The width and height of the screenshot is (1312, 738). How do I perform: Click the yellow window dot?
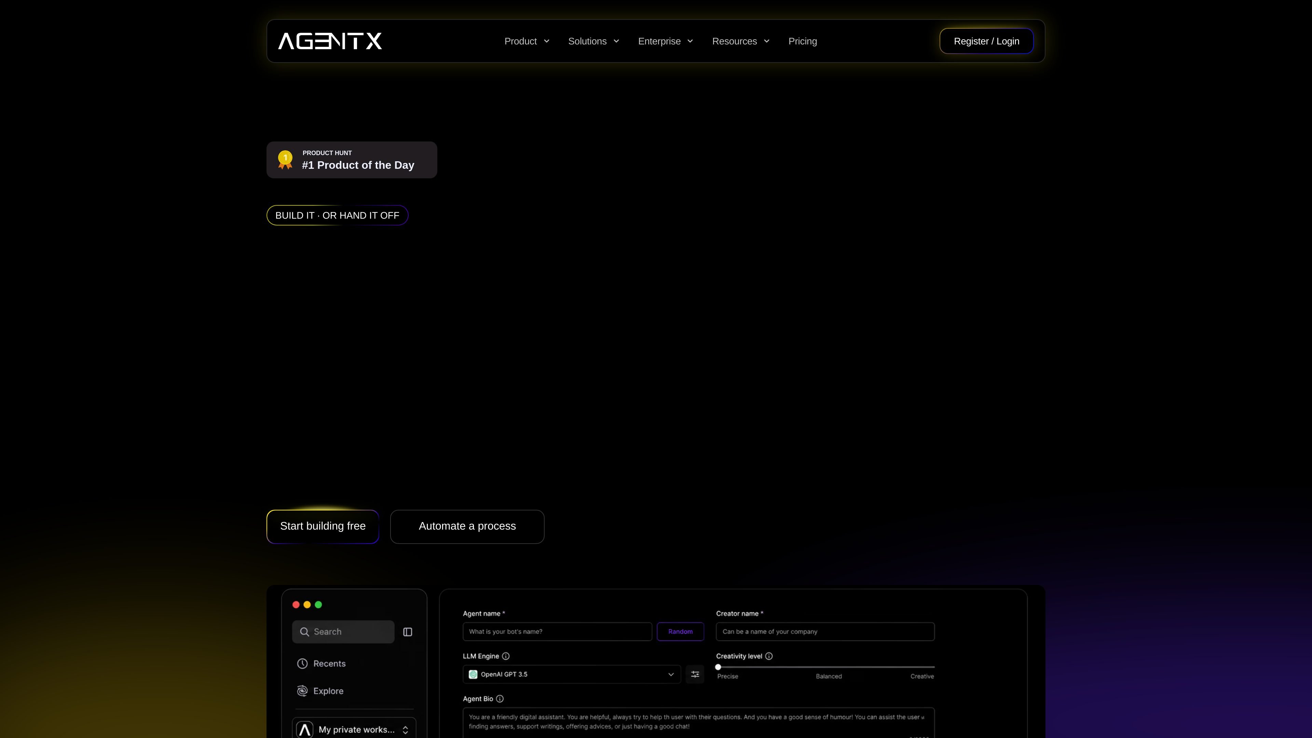(307, 604)
